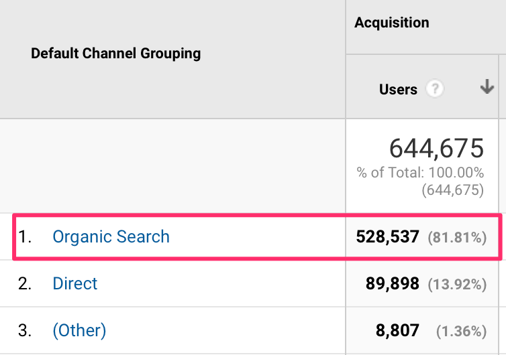Click the 1.36% share for (Other)

point(460,331)
